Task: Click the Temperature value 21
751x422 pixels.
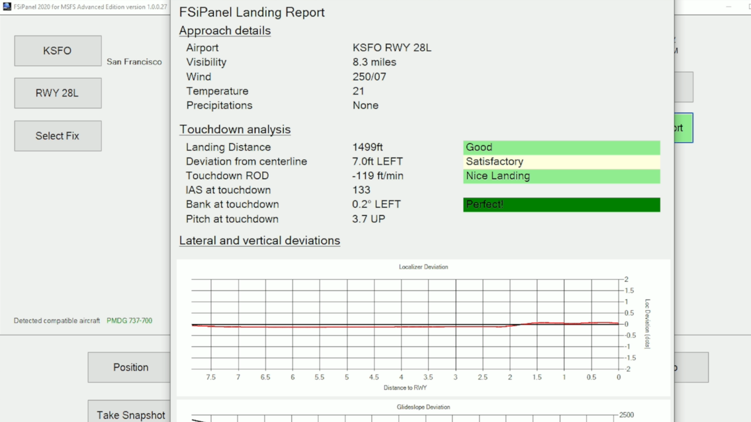Action: pos(358,91)
